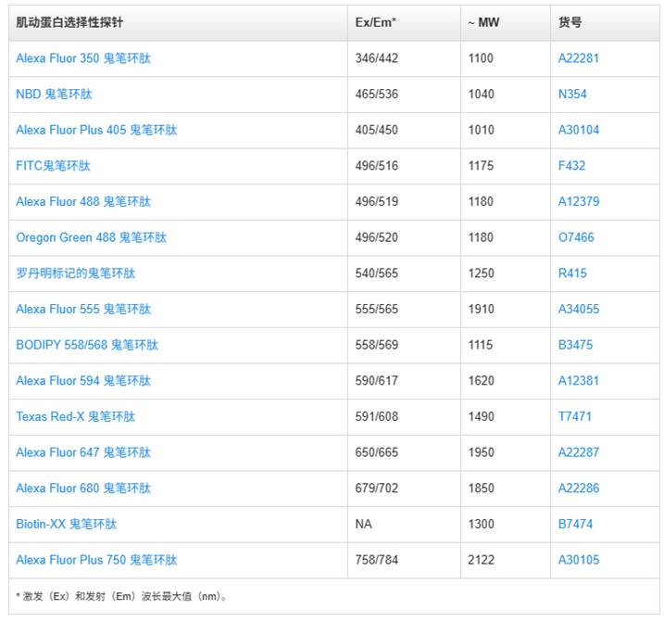664x622 pixels.
Task: Select the NA value in Biotin-XX row
Action: [x=363, y=524]
